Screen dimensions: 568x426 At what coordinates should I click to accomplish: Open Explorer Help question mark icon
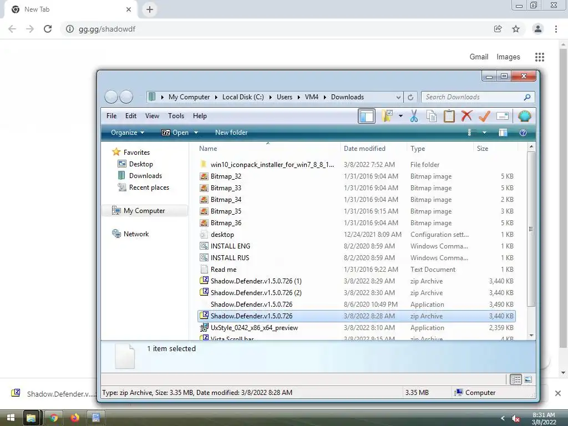point(523,133)
